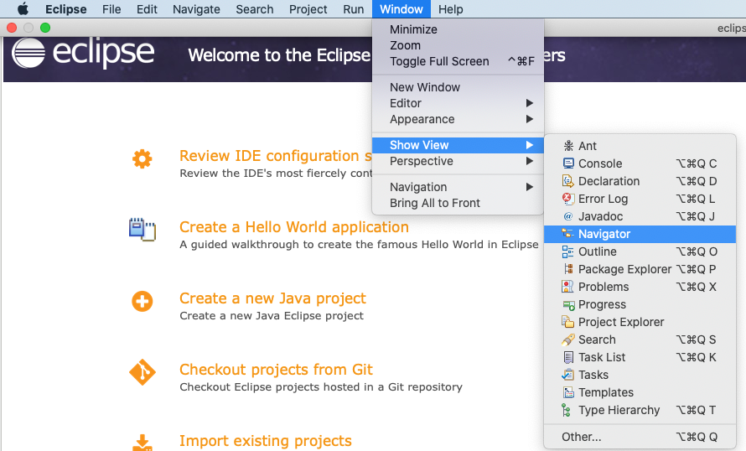Open the Navigate menu
The width and height of the screenshot is (746, 451).
[x=196, y=9]
